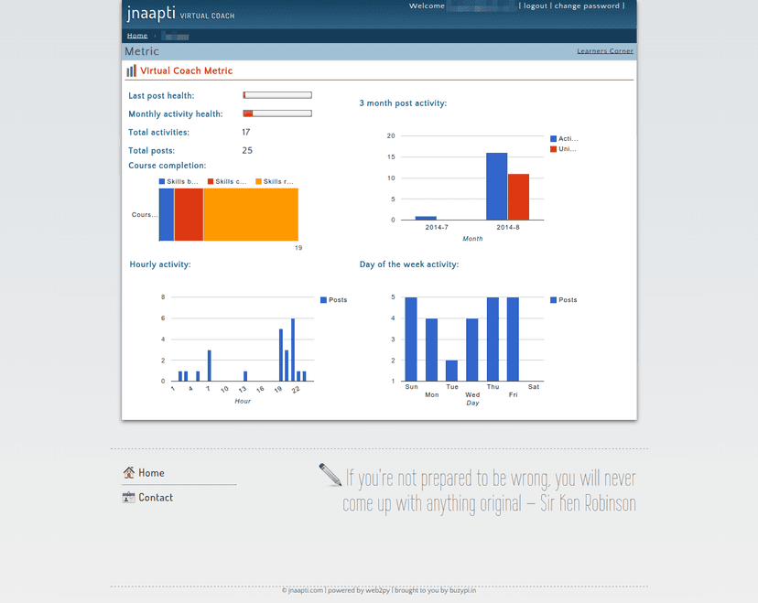Click the Tue bar in day of week chart

tap(451, 371)
